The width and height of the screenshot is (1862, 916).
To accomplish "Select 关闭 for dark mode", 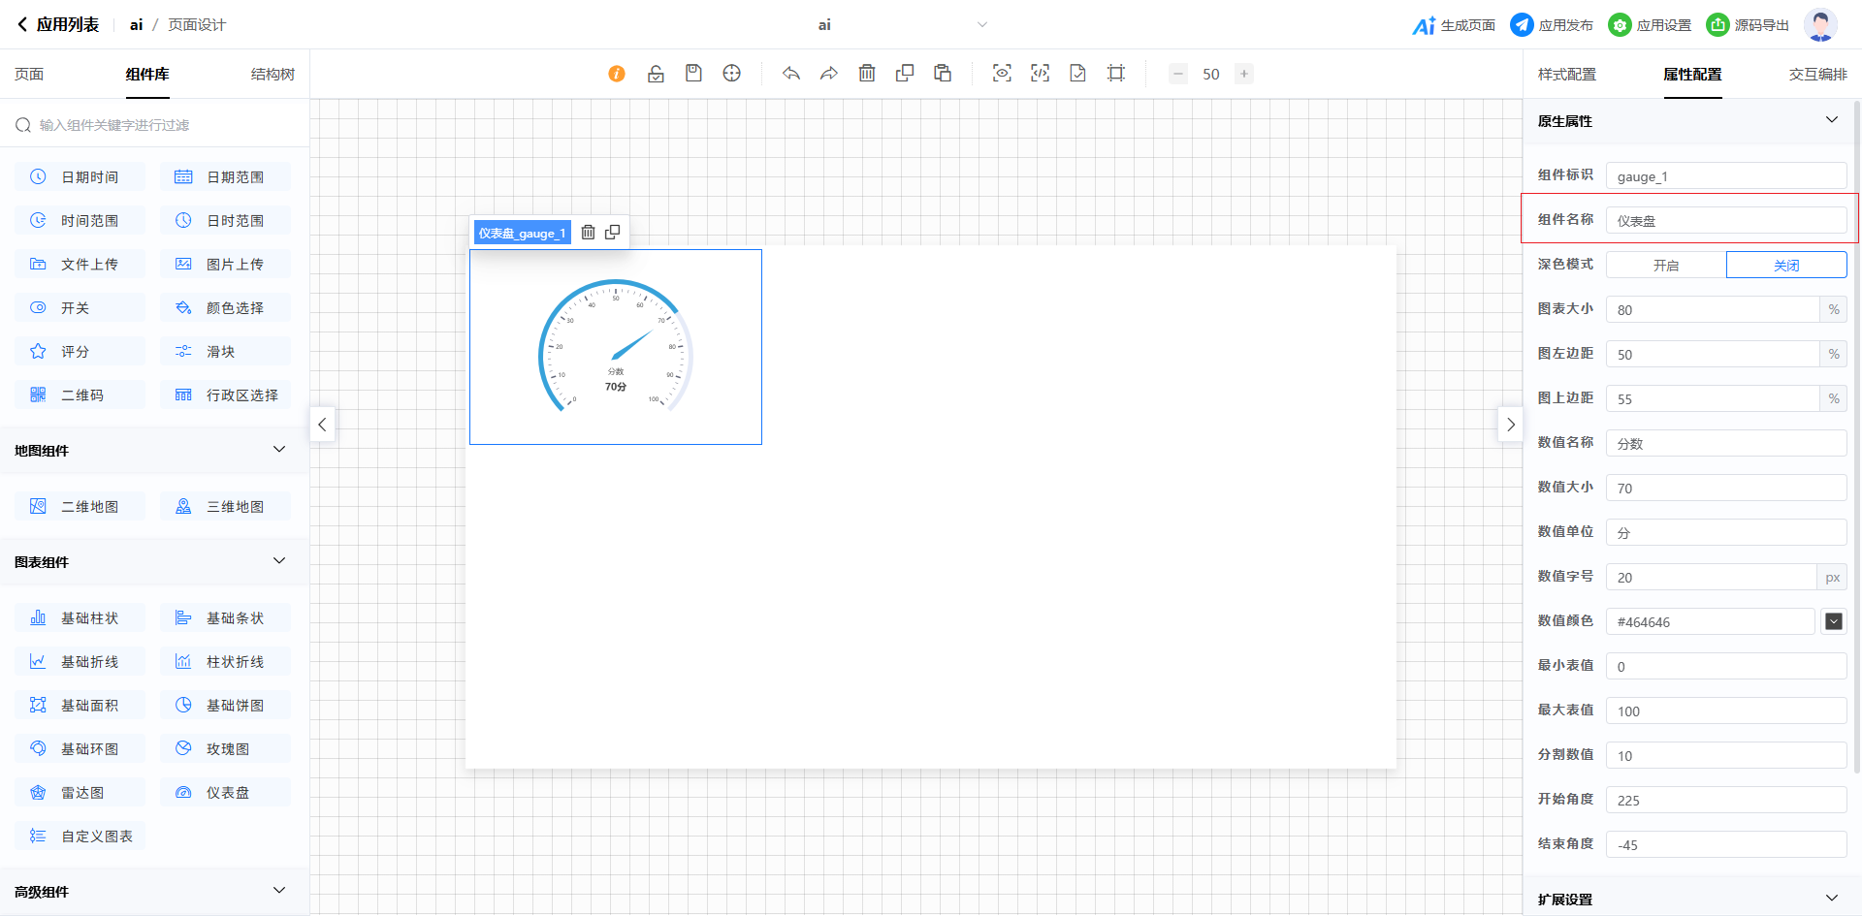I will [1785, 266].
